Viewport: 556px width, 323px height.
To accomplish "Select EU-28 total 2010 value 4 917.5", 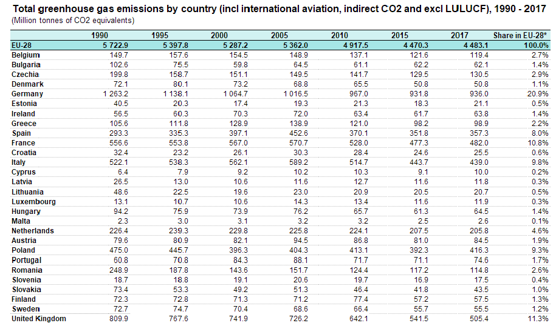I will pyautogui.click(x=352, y=45).
